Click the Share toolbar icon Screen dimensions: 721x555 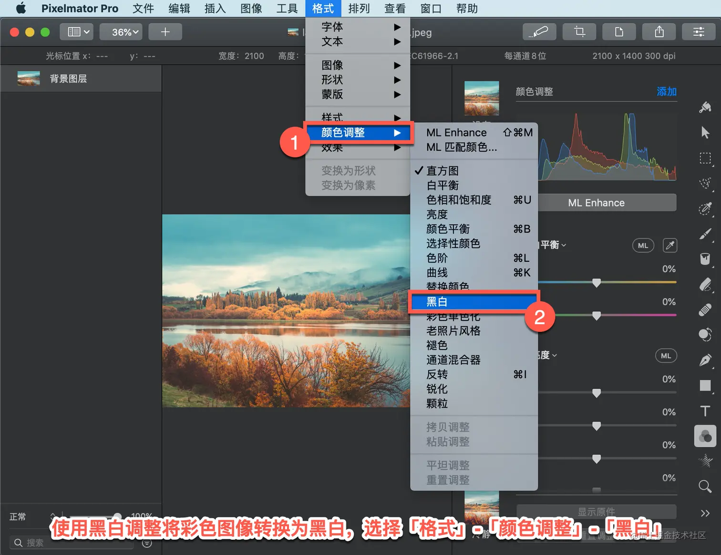659,32
